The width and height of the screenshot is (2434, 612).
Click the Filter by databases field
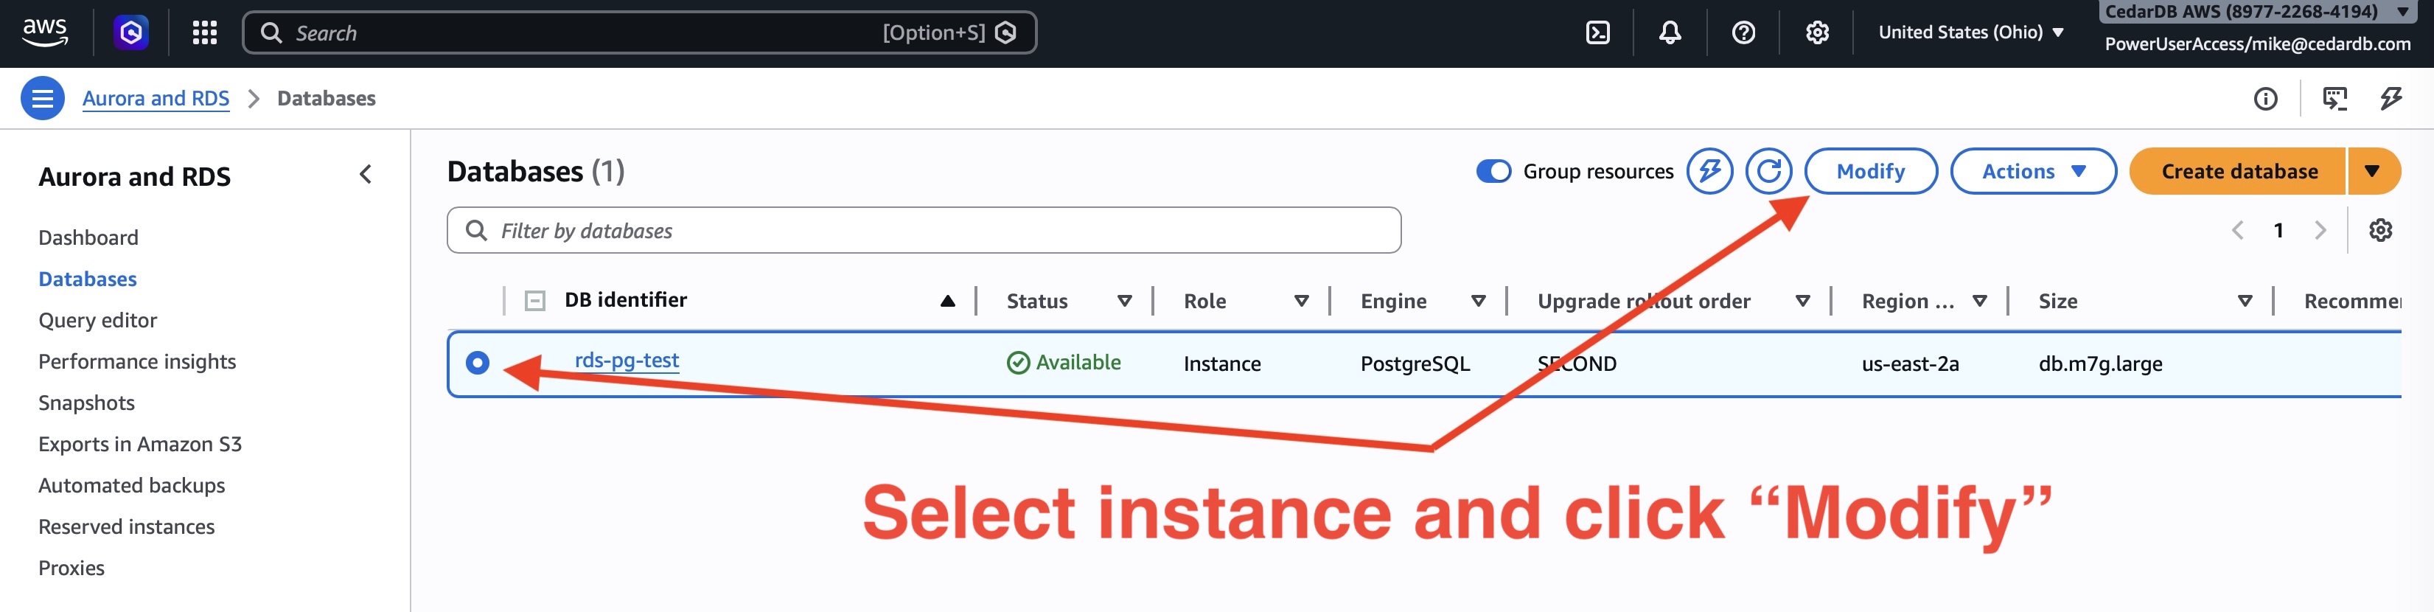(x=935, y=231)
